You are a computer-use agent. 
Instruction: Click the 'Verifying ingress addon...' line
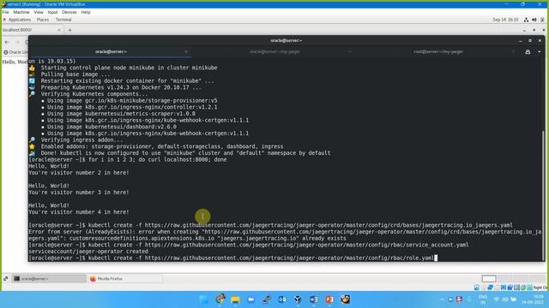click(x=81, y=140)
